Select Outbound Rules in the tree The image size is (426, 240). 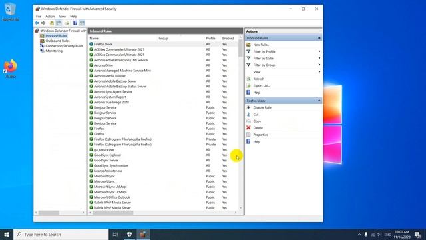click(x=58, y=41)
